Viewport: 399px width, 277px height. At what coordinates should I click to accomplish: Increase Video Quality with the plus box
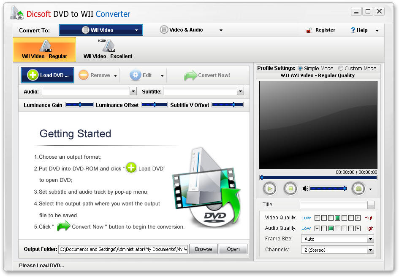pyautogui.click(x=358, y=218)
